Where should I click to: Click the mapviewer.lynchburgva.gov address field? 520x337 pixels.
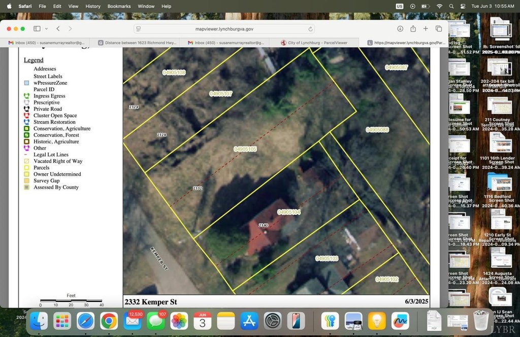(224, 29)
